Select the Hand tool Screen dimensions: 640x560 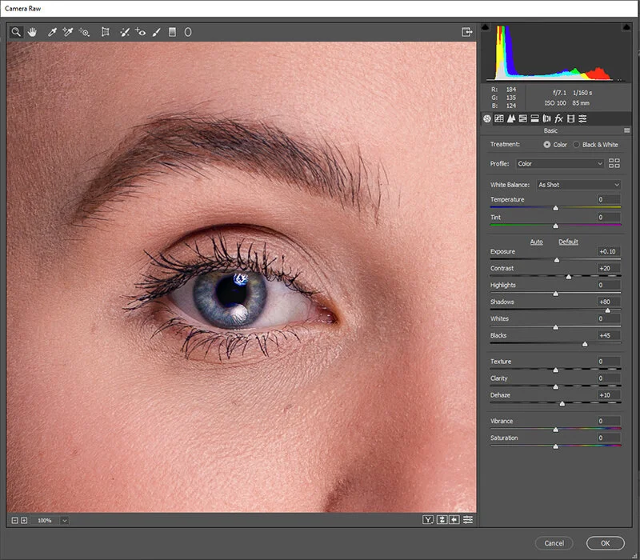[32, 32]
